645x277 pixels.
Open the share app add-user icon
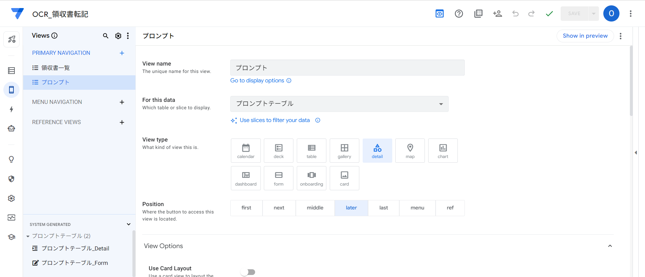(497, 14)
